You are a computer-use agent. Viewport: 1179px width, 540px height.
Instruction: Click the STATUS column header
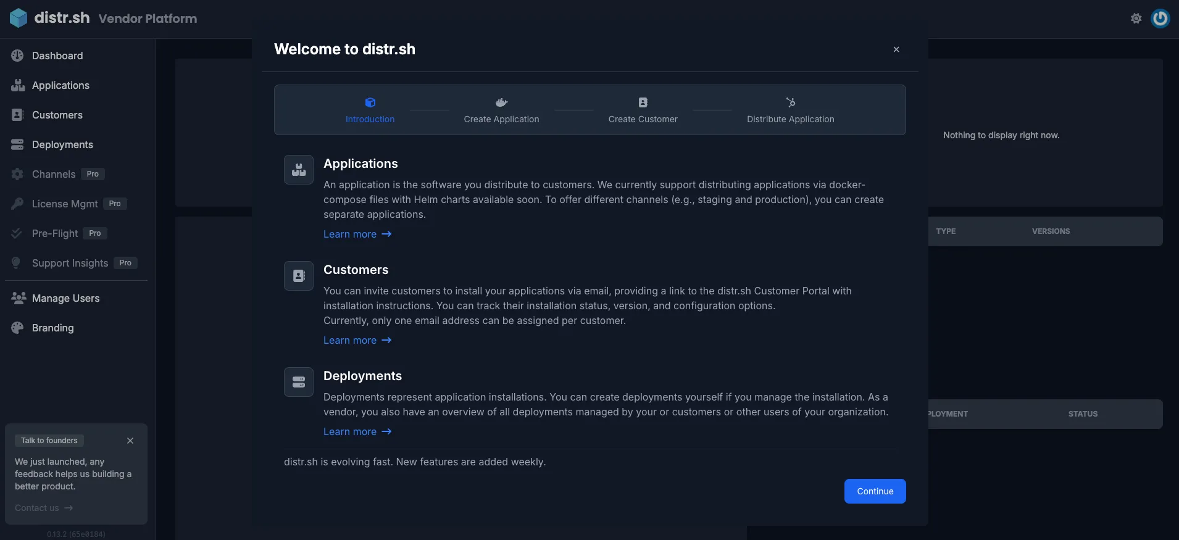click(1083, 414)
